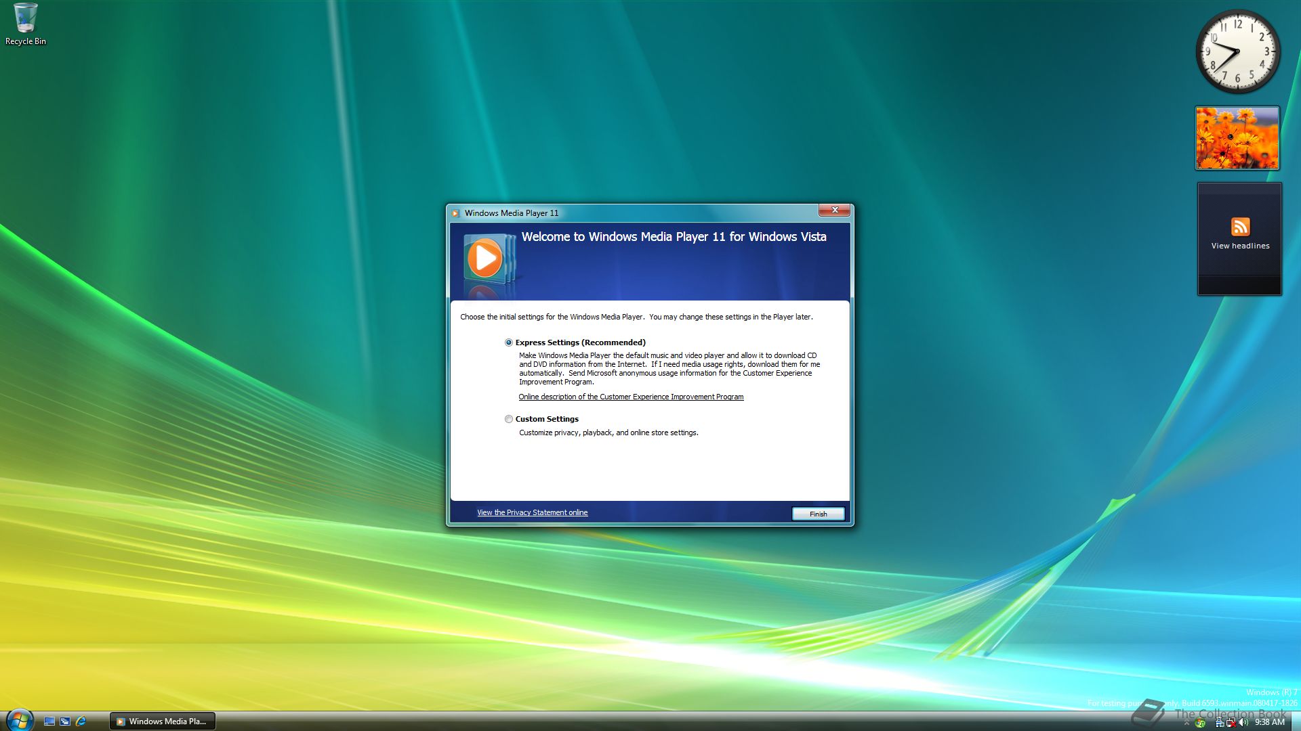Select Express Settings (Recommended) radio button
The width and height of the screenshot is (1301, 731).
[x=509, y=342]
